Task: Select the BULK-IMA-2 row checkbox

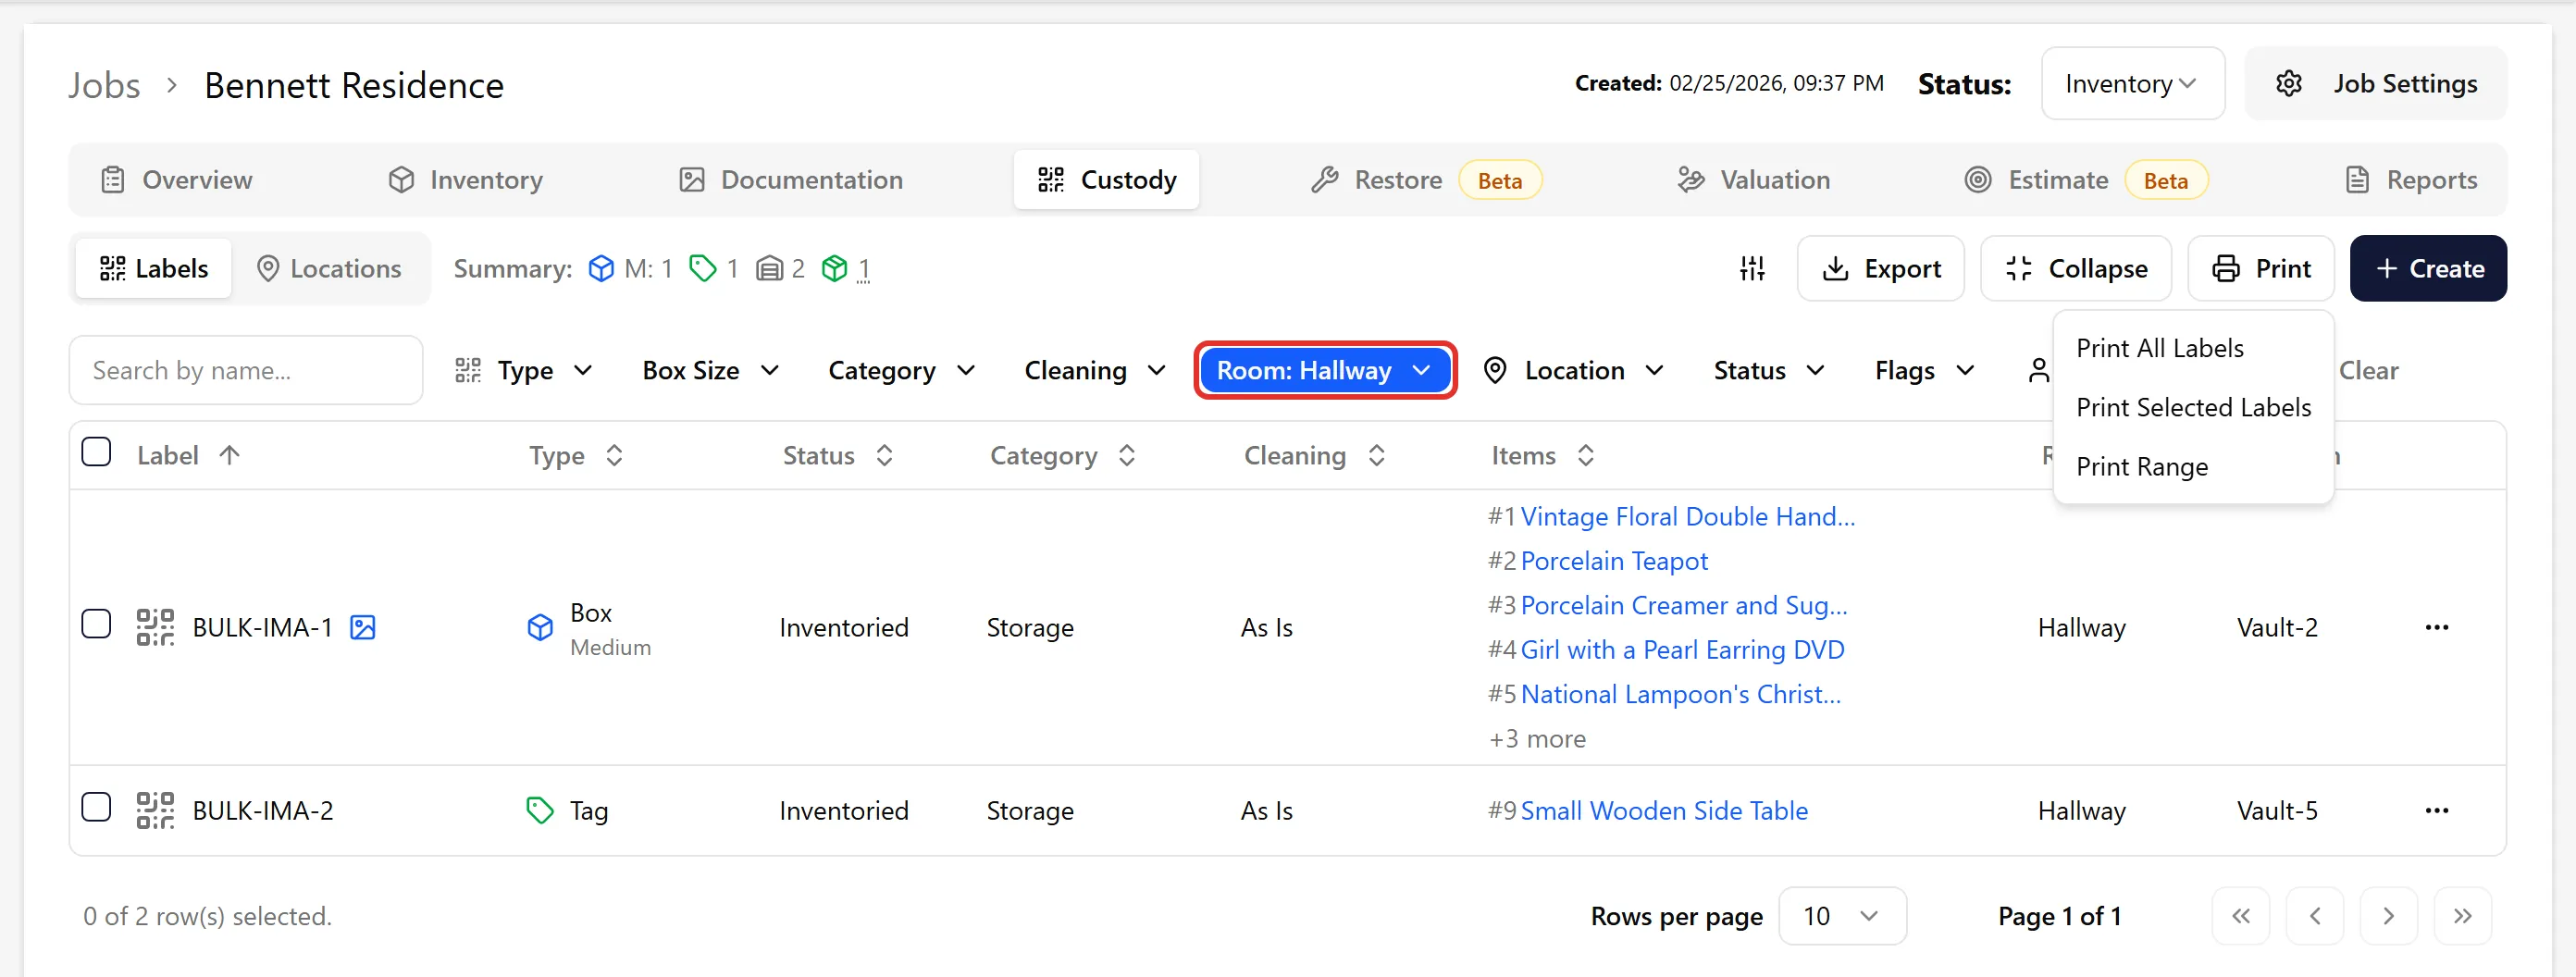Action: pyautogui.click(x=96, y=807)
